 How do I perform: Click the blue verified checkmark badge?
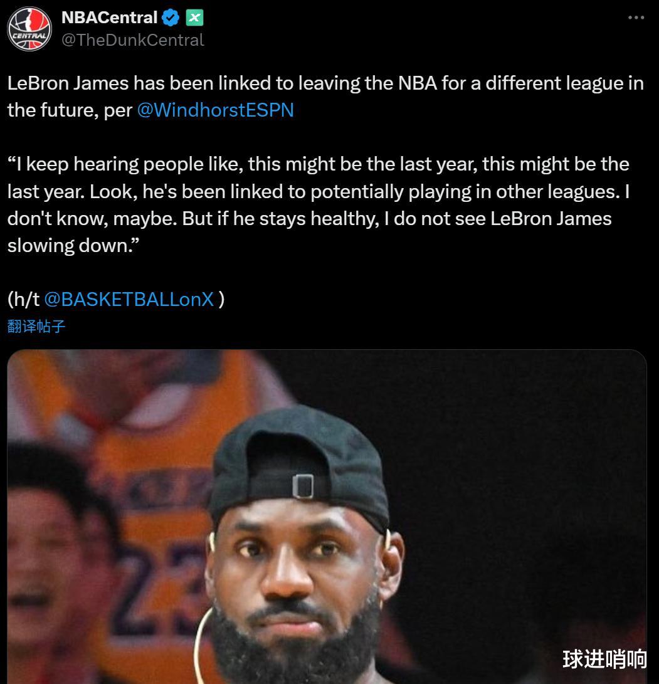(x=171, y=18)
